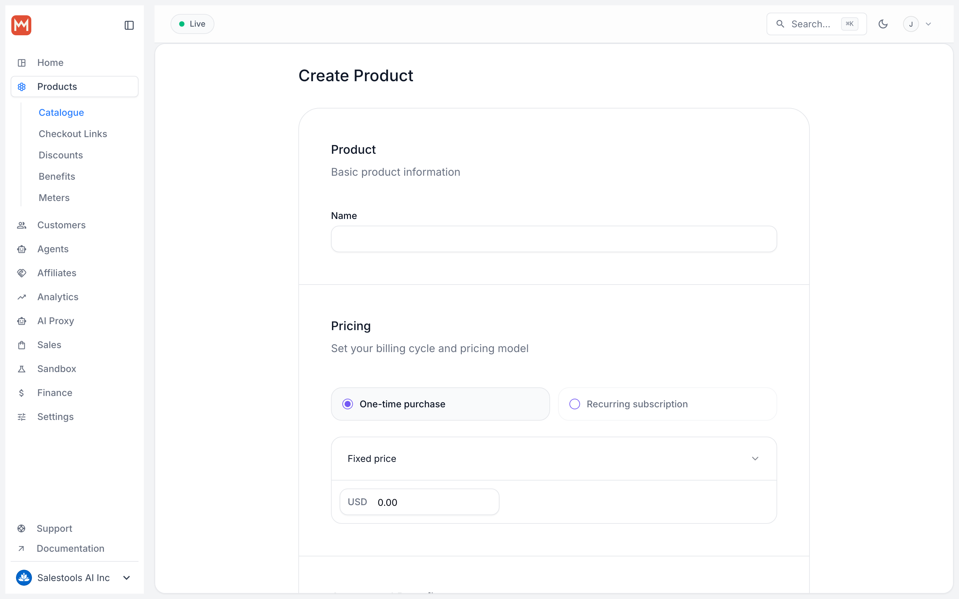Collapse the sidebar with panel icon

click(x=129, y=25)
